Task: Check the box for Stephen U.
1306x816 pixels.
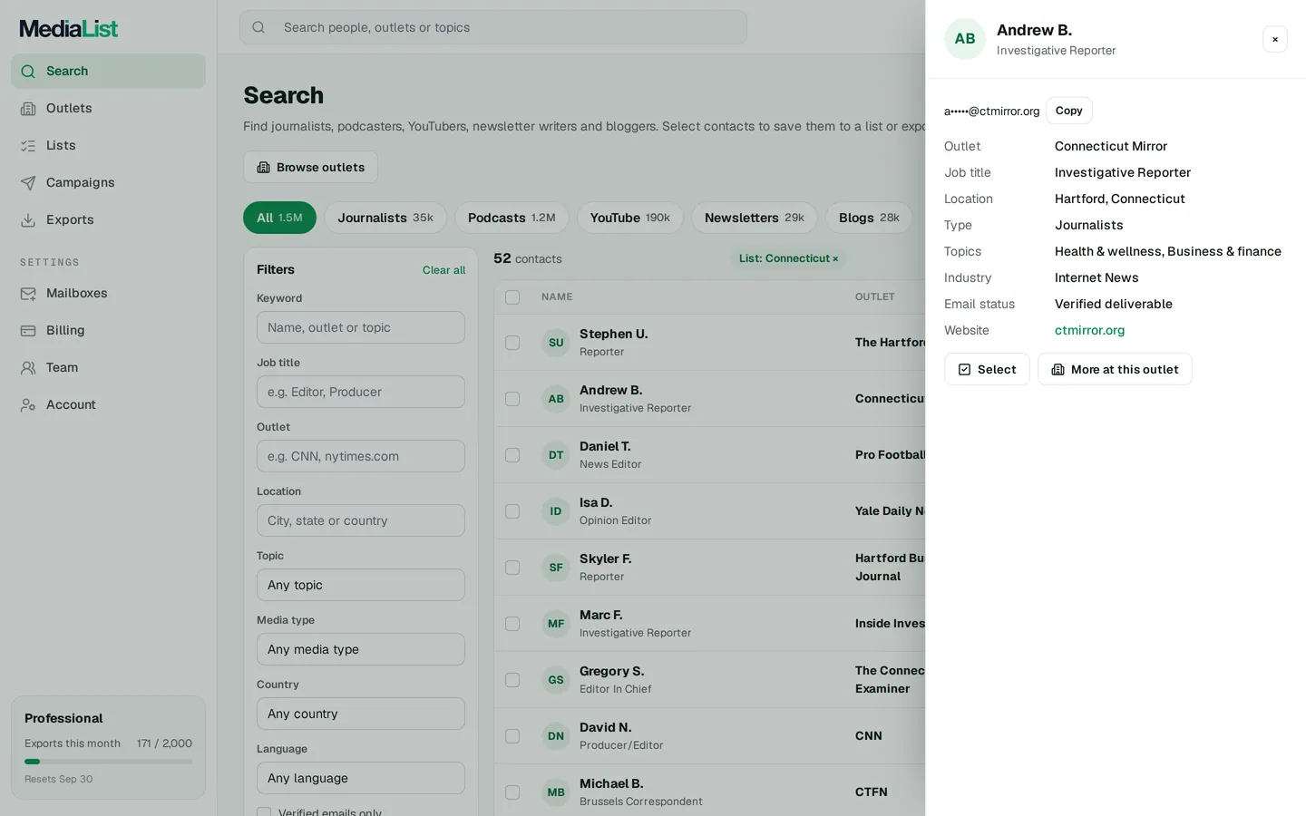Action: tap(512, 343)
